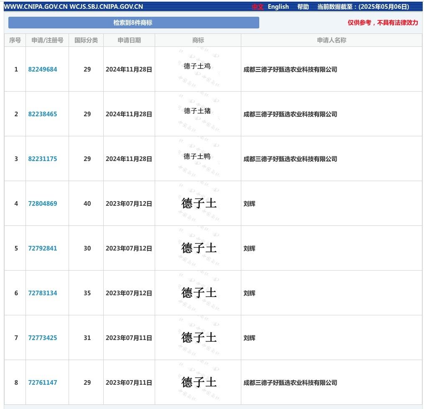The height and width of the screenshot is (409, 424).
Task: Open registration number 72804869 link
Action: tap(43, 204)
